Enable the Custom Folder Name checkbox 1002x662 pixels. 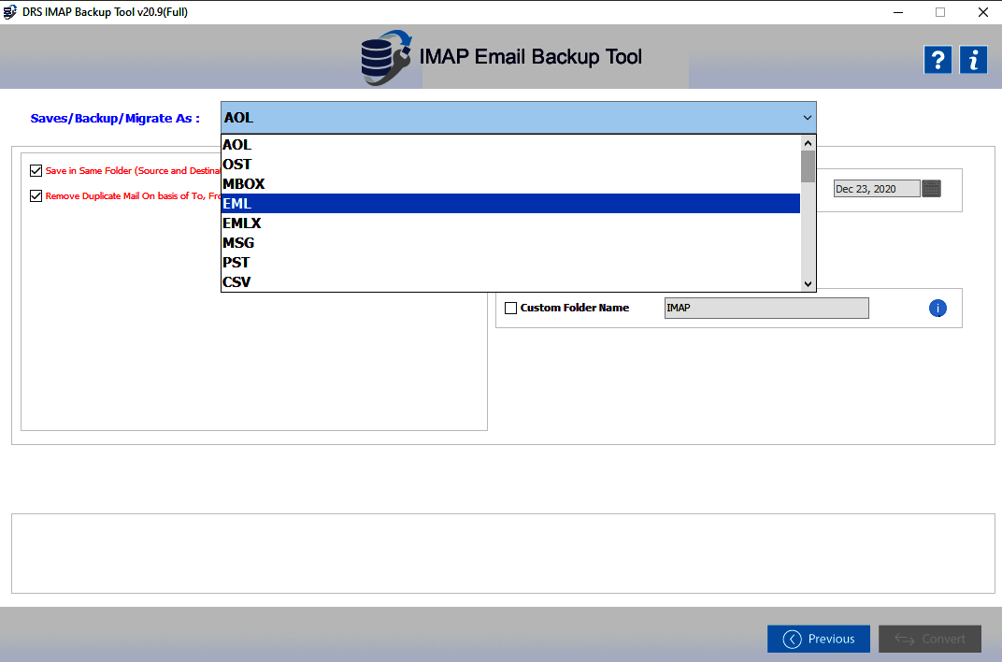coord(509,307)
